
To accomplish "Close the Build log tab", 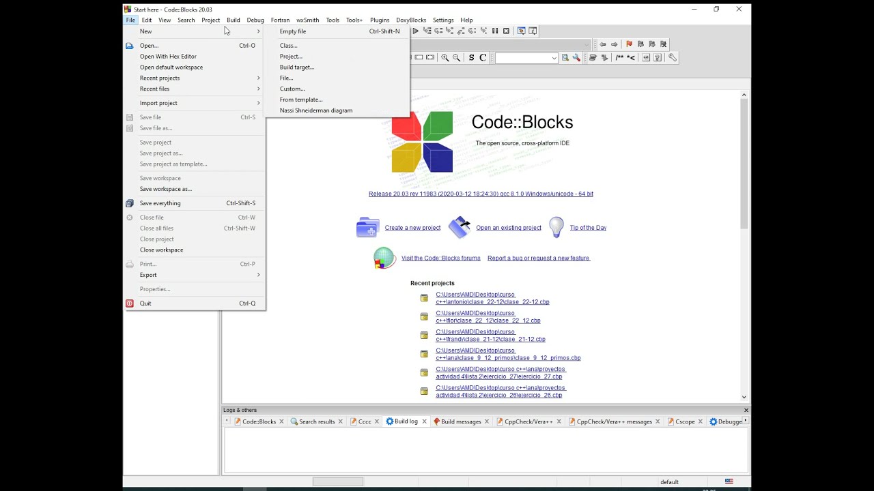I will click(x=424, y=421).
